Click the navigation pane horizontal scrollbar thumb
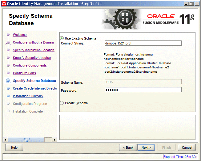 26,140
